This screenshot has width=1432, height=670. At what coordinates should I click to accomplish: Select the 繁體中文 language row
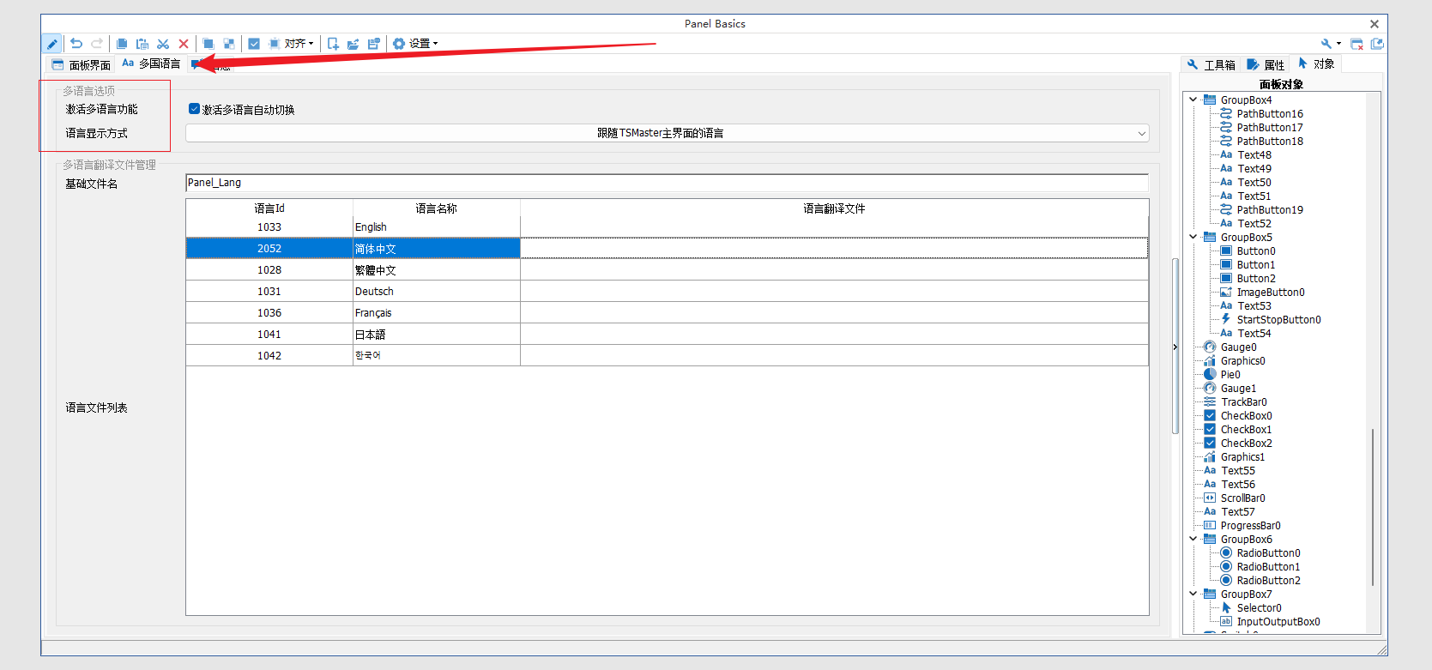pos(667,270)
